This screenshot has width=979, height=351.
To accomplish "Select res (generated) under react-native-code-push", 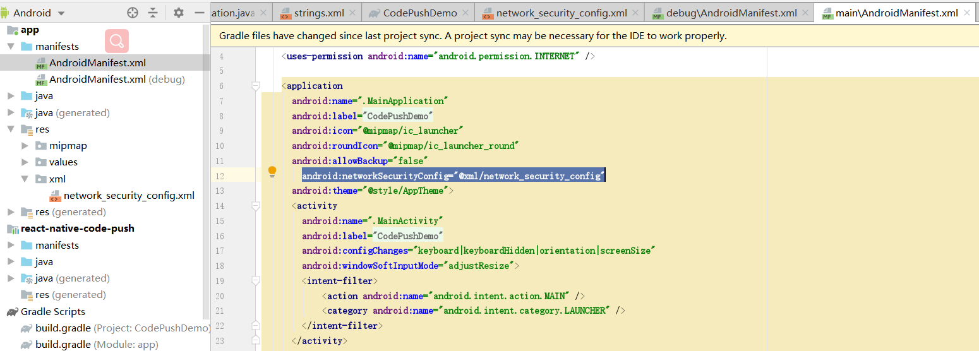I will (x=71, y=295).
